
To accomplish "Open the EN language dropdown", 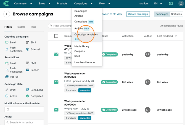I will [x=158, y=4].
